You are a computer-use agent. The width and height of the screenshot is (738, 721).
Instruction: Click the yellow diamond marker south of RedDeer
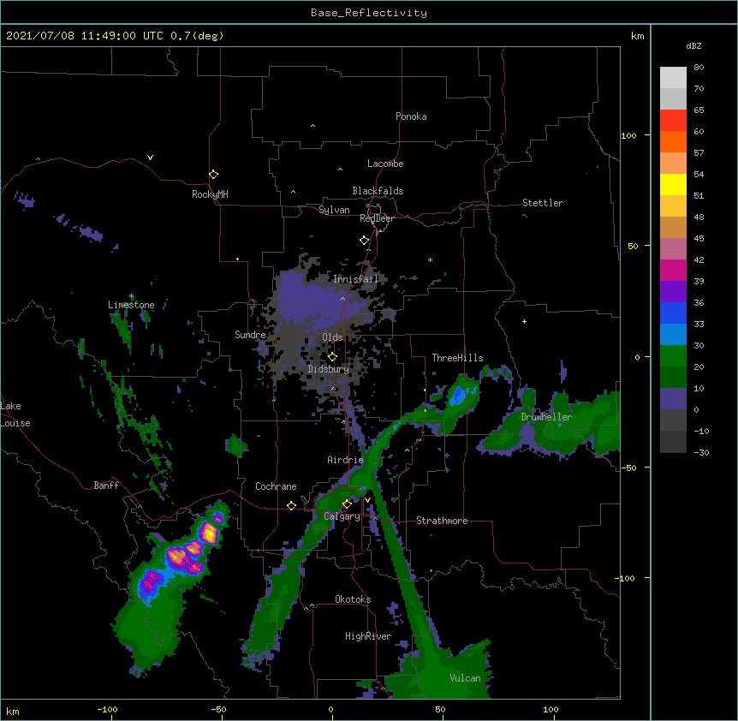pos(365,241)
